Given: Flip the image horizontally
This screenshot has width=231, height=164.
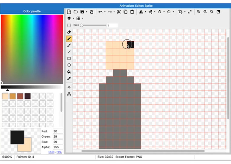Looking at the screenshot, I should point(141,12).
